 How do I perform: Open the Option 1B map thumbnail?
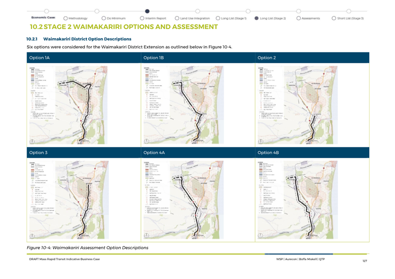click(184, 105)
